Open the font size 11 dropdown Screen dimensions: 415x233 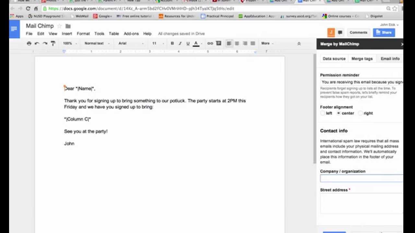point(158,43)
